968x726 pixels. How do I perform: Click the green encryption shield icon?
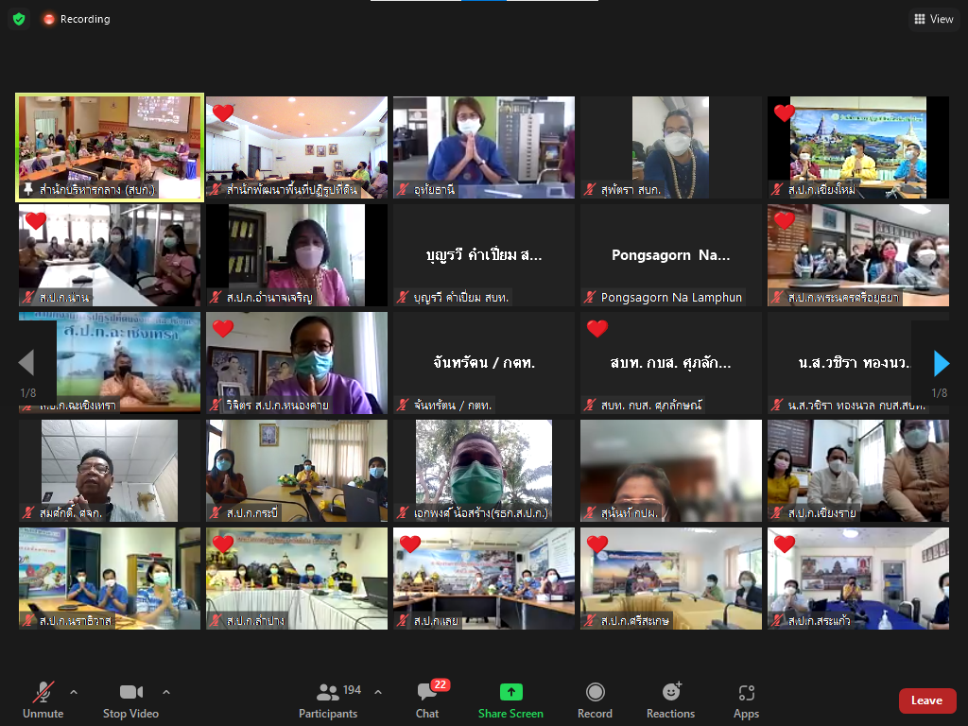point(19,19)
